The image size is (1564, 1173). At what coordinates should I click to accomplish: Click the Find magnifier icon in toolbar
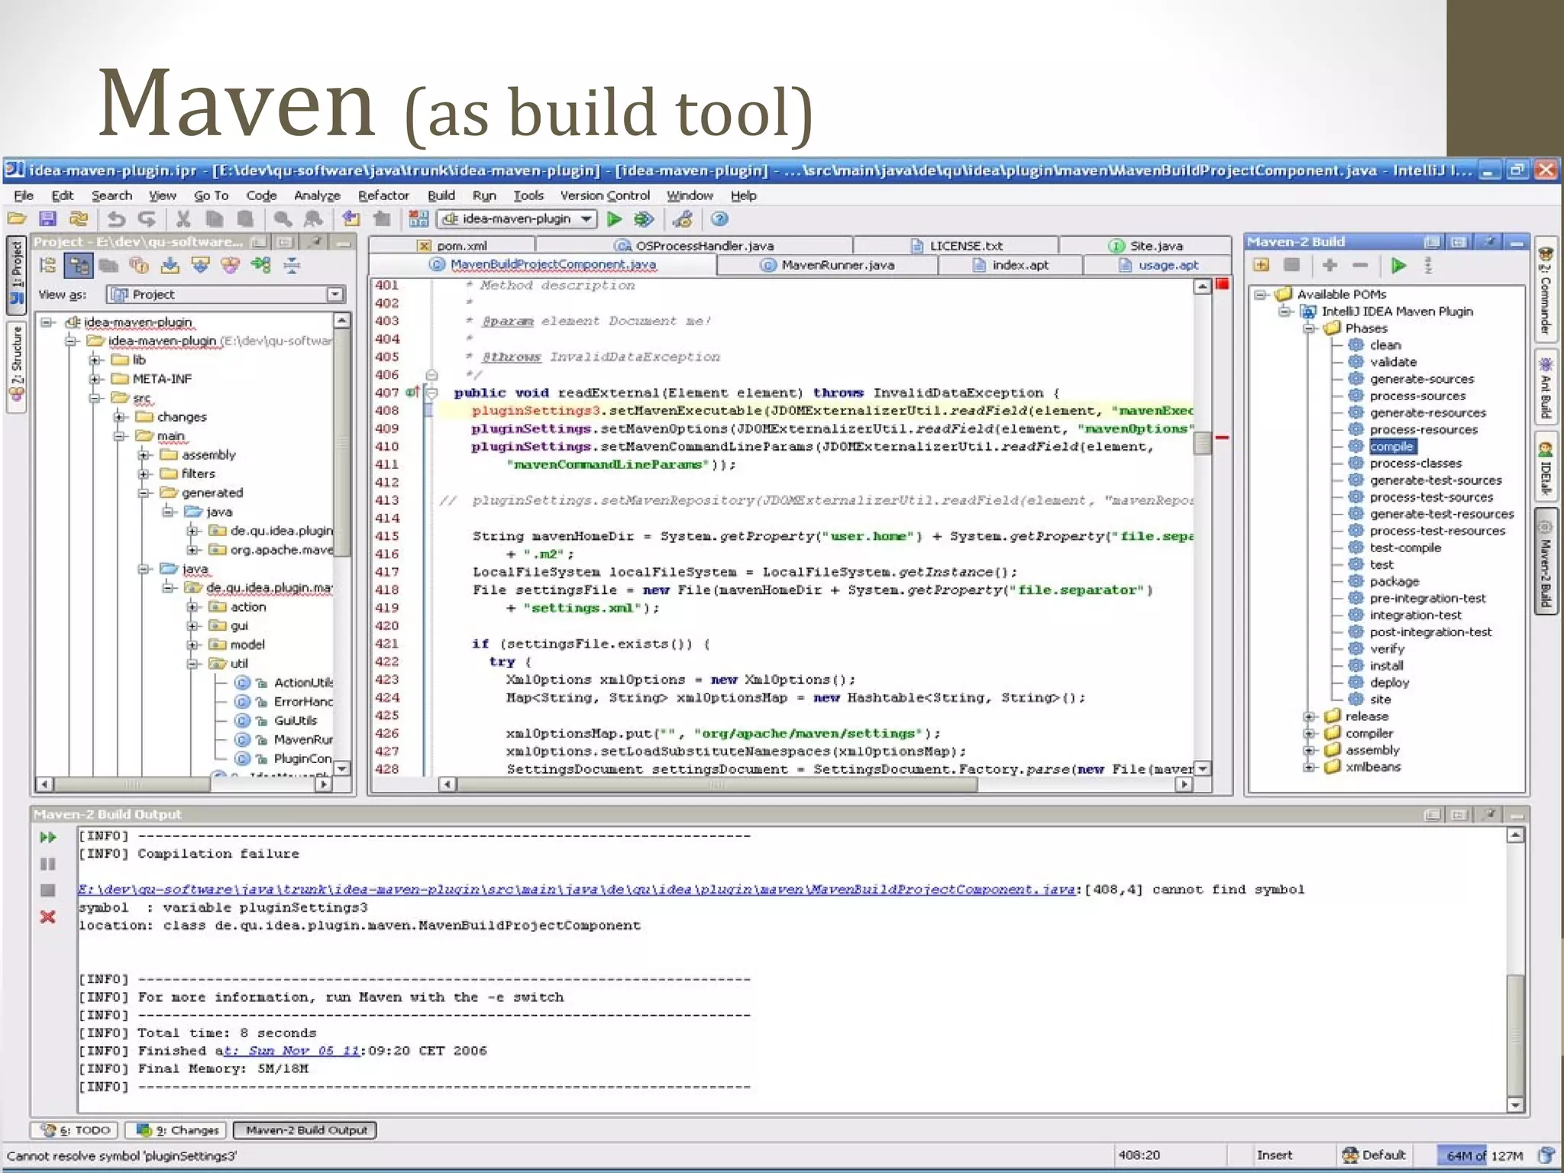point(283,219)
